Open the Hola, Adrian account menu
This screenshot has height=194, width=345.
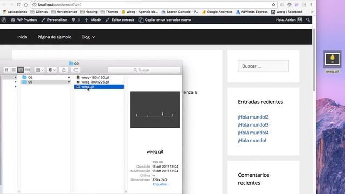point(289,20)
